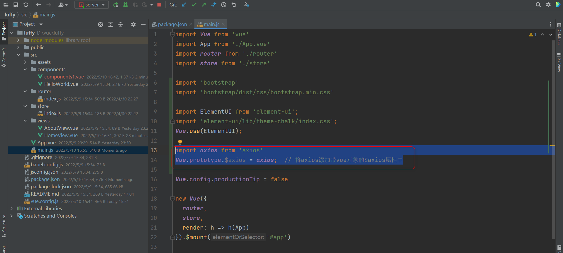Click the editor vertical scrollbar

pyautogui.click(x=553, y=140)
